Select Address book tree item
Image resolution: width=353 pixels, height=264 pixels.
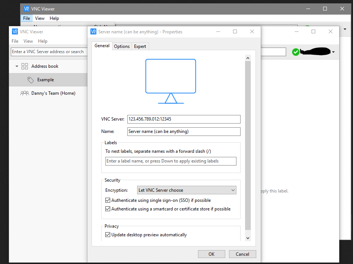click(x=48, y=66)
